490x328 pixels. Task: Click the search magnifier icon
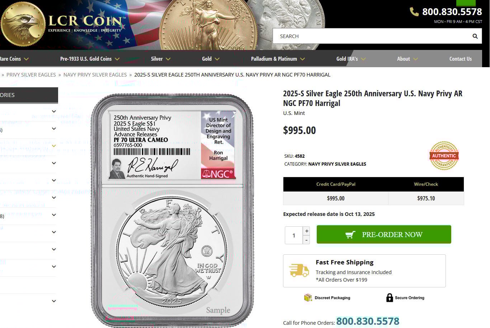coord(475,36)
